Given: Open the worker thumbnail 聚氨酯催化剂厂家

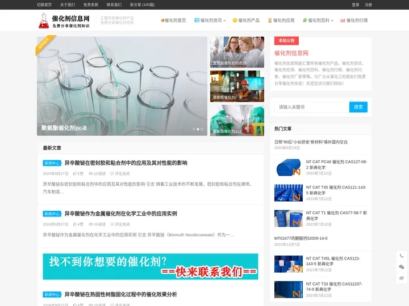Looking at the screenshot, I should point(237,86).
